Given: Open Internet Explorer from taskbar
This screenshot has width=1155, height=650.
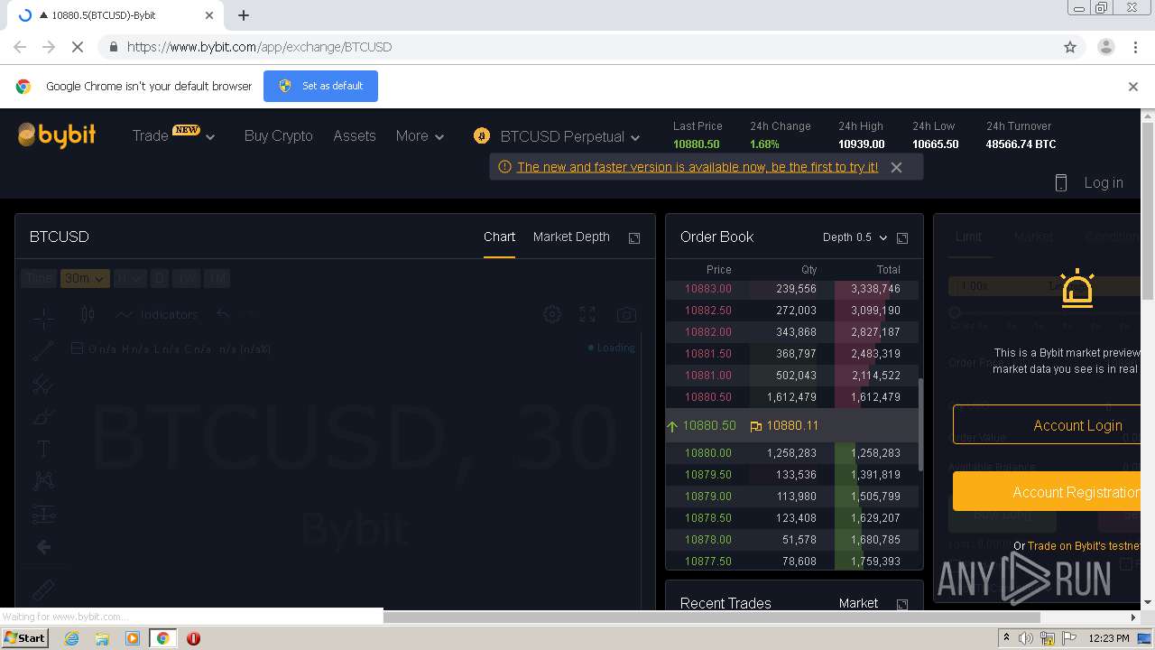Looking at the screenshot, I should pyautogui.click(x=71, y=638).
